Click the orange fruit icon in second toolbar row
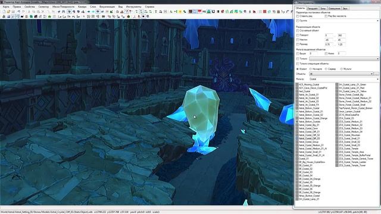Viewport: 381px width, 214px height. coord(129,17)
